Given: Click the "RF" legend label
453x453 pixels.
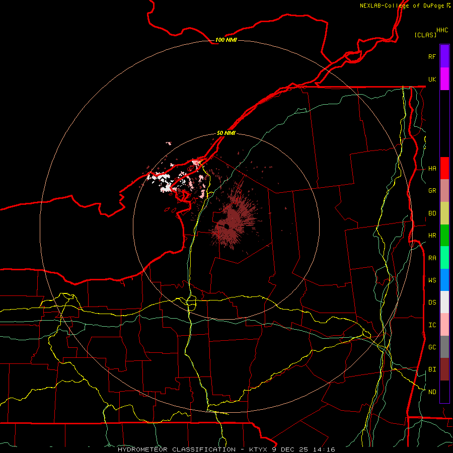Looking at the screenshot, I should click(x=432, y=56).
